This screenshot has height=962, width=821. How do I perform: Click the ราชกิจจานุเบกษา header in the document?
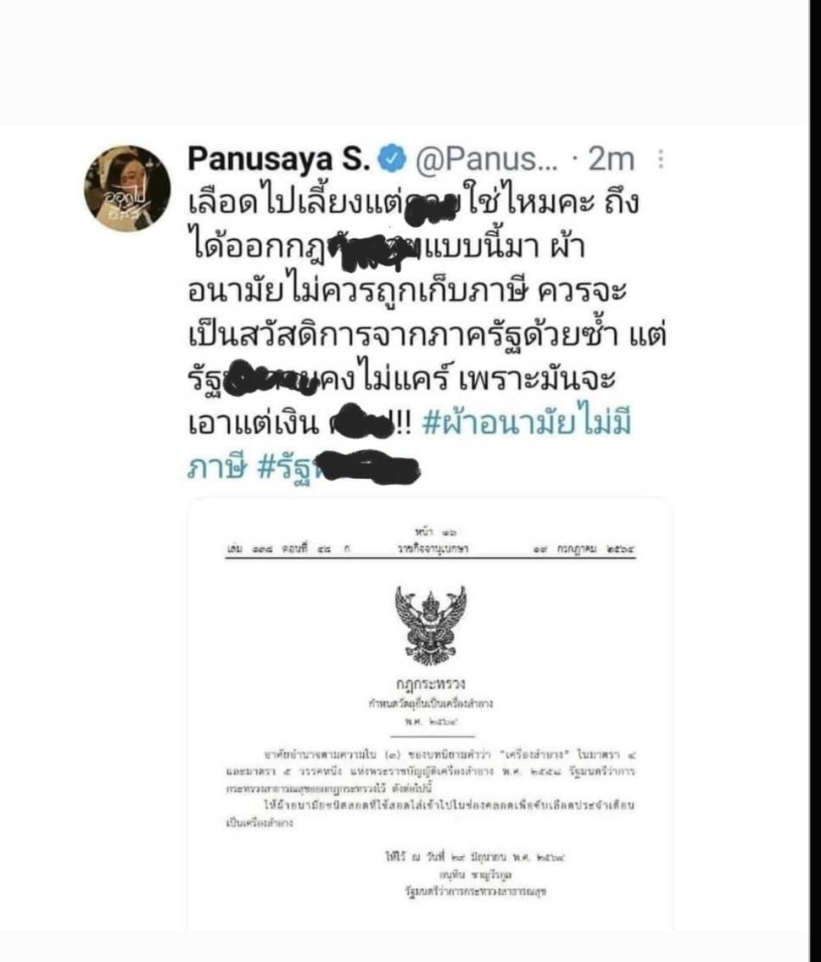[433, 548]
